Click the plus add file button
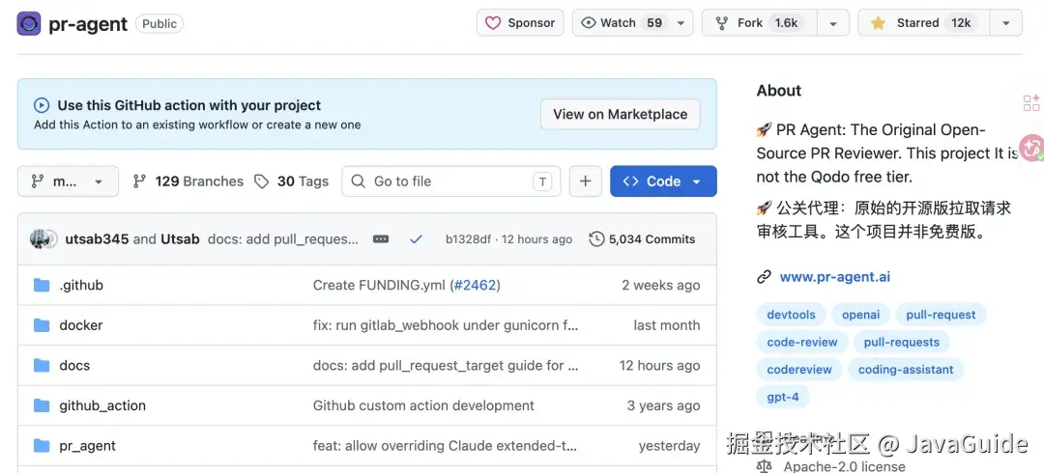 [x=585, y=181]
